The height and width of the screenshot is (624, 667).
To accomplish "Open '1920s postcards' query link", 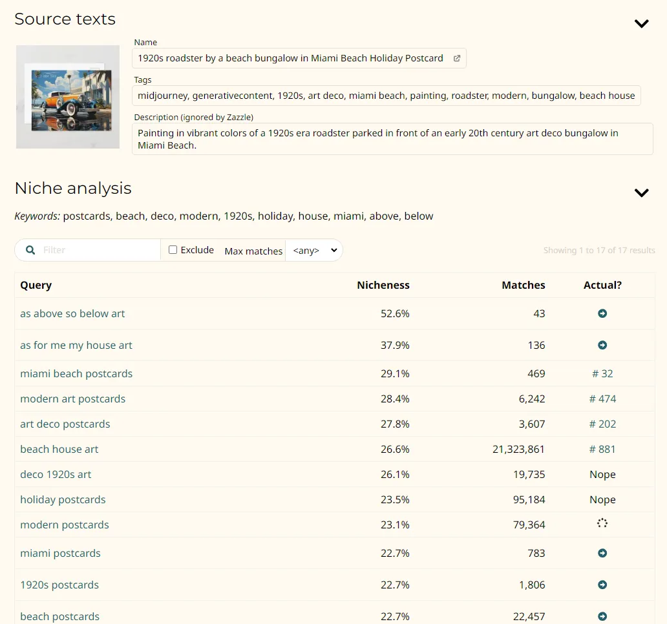I will (x=59, y=585).
